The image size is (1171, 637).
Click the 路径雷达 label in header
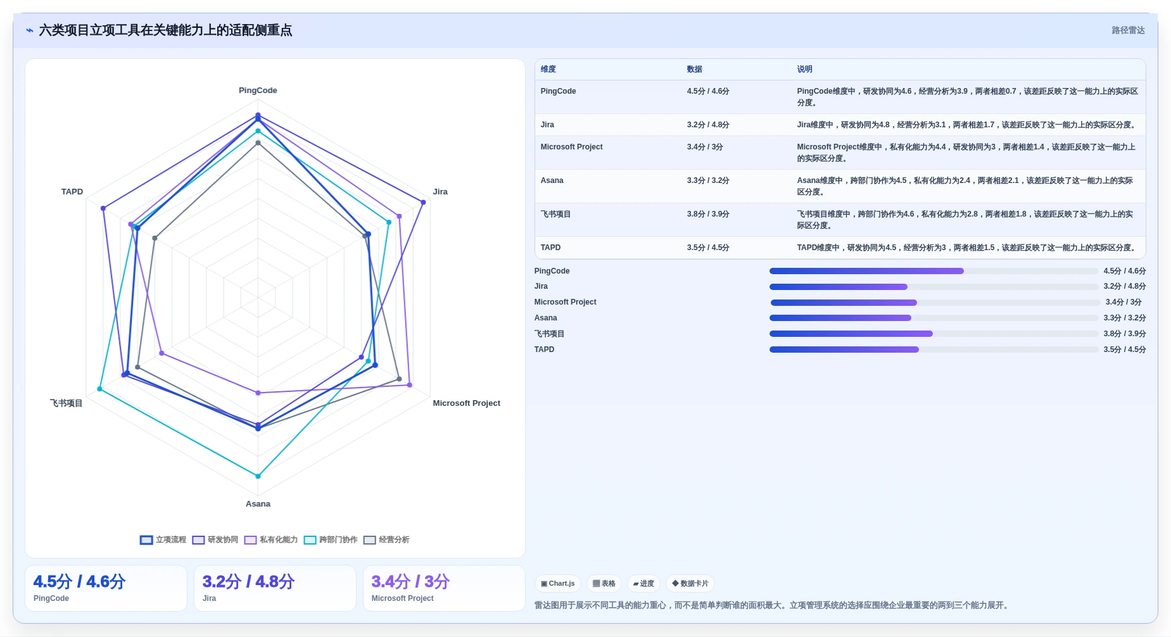pos(1128,30)
